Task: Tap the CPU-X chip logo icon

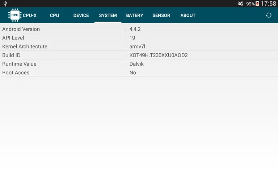Action: coord(15,15)
